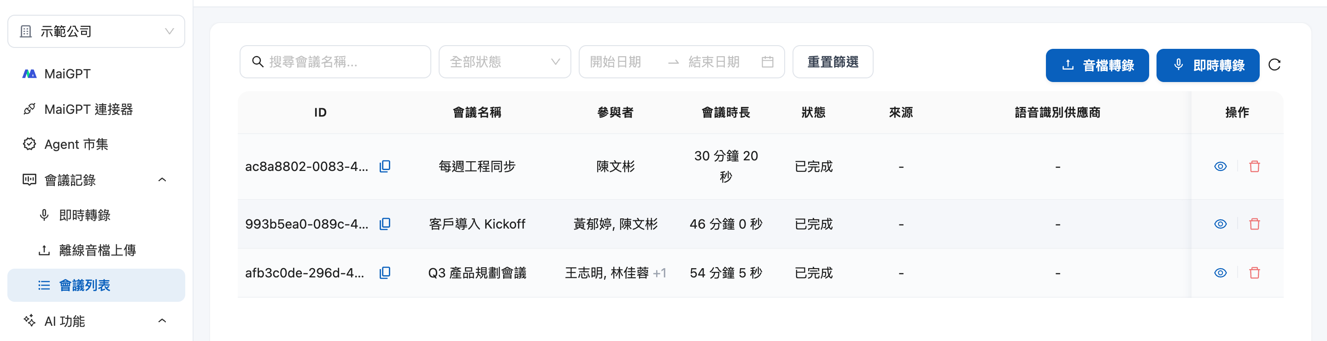This screenshot has width=1327, height=341.
Task: Click the 54 分鐘 5 秒 duration cell
Action: (x=726, y=273)
